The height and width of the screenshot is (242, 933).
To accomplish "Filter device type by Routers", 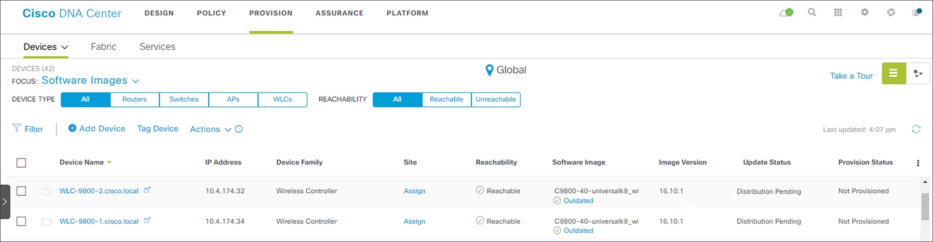I will (135, 99).
